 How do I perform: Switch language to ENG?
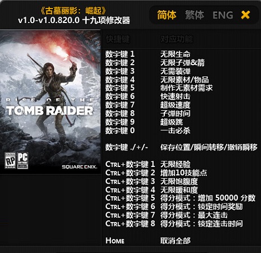tap(223, 15)
